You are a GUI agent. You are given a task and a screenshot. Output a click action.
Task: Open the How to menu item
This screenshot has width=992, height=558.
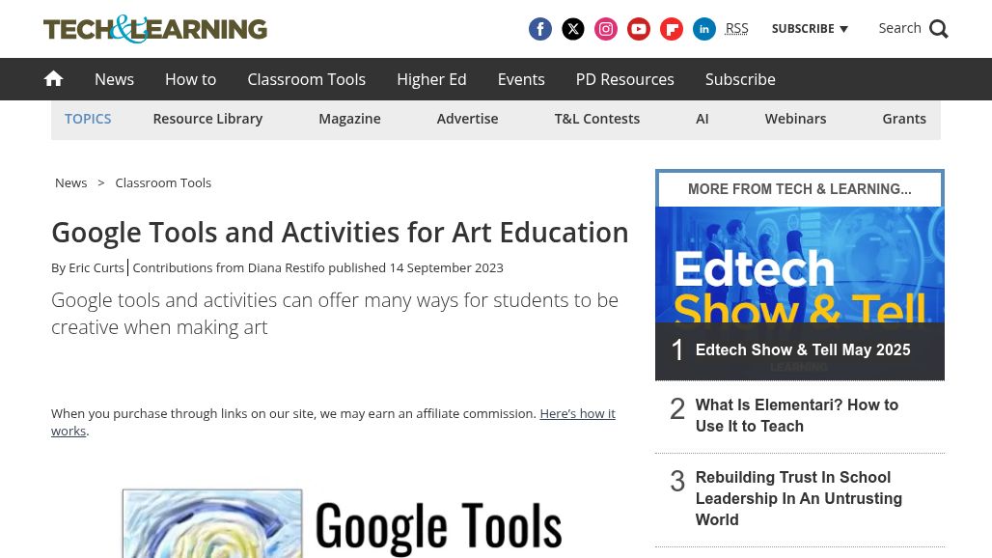click(x=190, y=79)
